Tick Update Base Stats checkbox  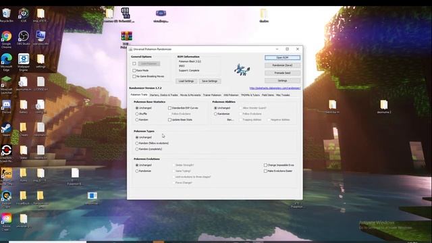point(169,120)
